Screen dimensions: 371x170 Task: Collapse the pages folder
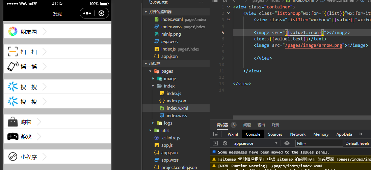[151, 71]
